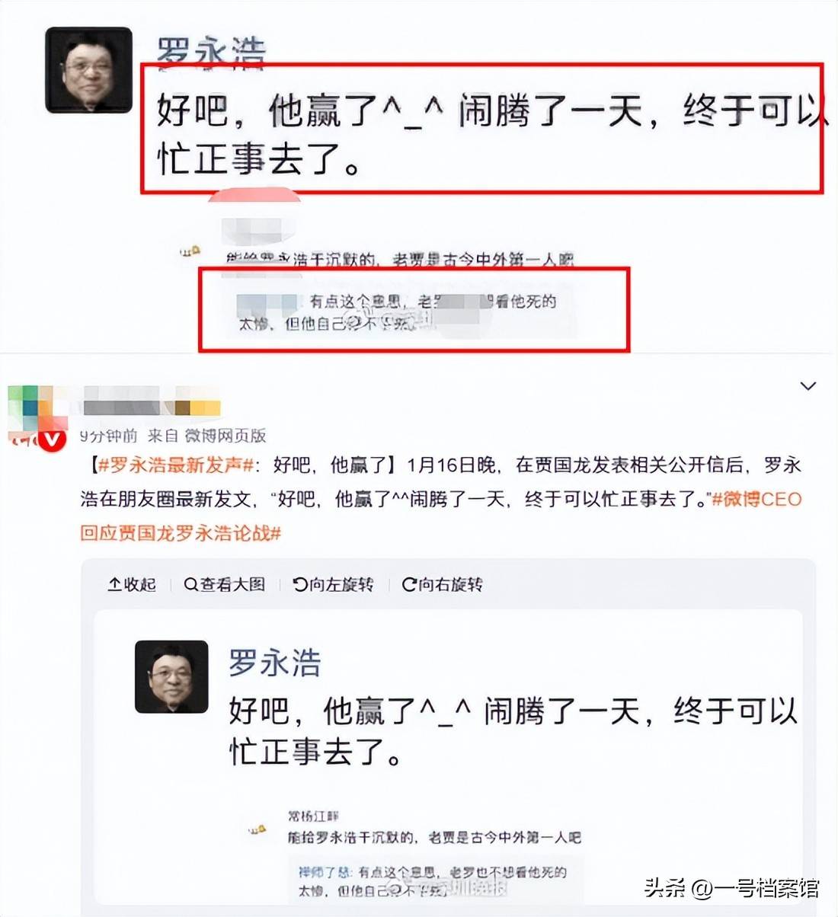Click 罗永浩 name in top screenshot
This screenshot has height=917, width=838.
tap(211, 52)
